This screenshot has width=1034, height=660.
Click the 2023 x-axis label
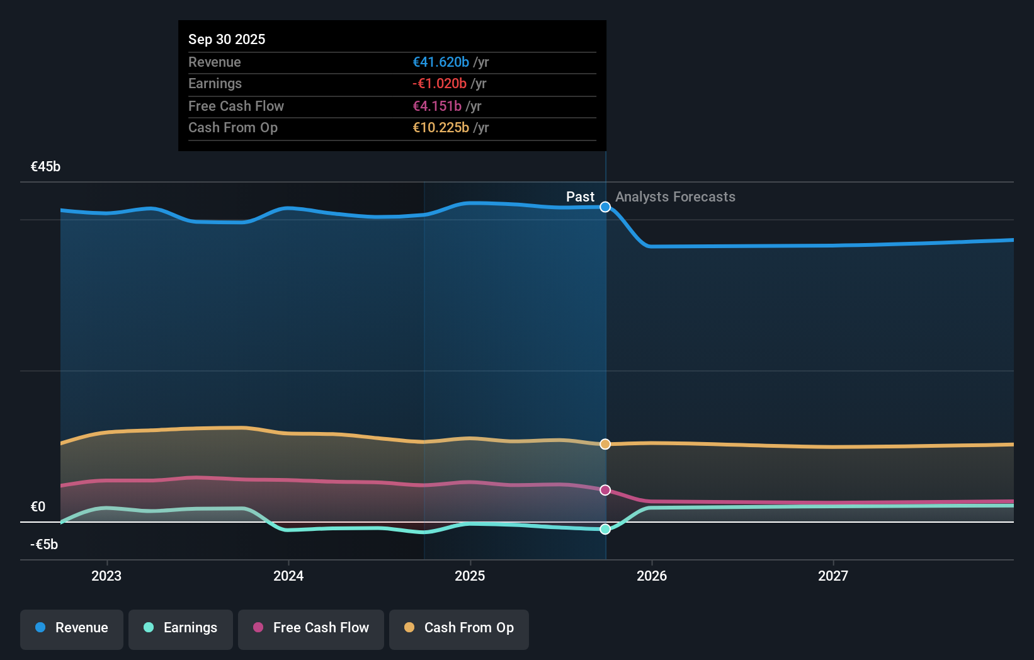(106, 576)
